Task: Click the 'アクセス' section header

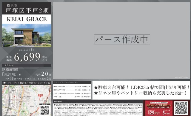Action: pos(27,65)
